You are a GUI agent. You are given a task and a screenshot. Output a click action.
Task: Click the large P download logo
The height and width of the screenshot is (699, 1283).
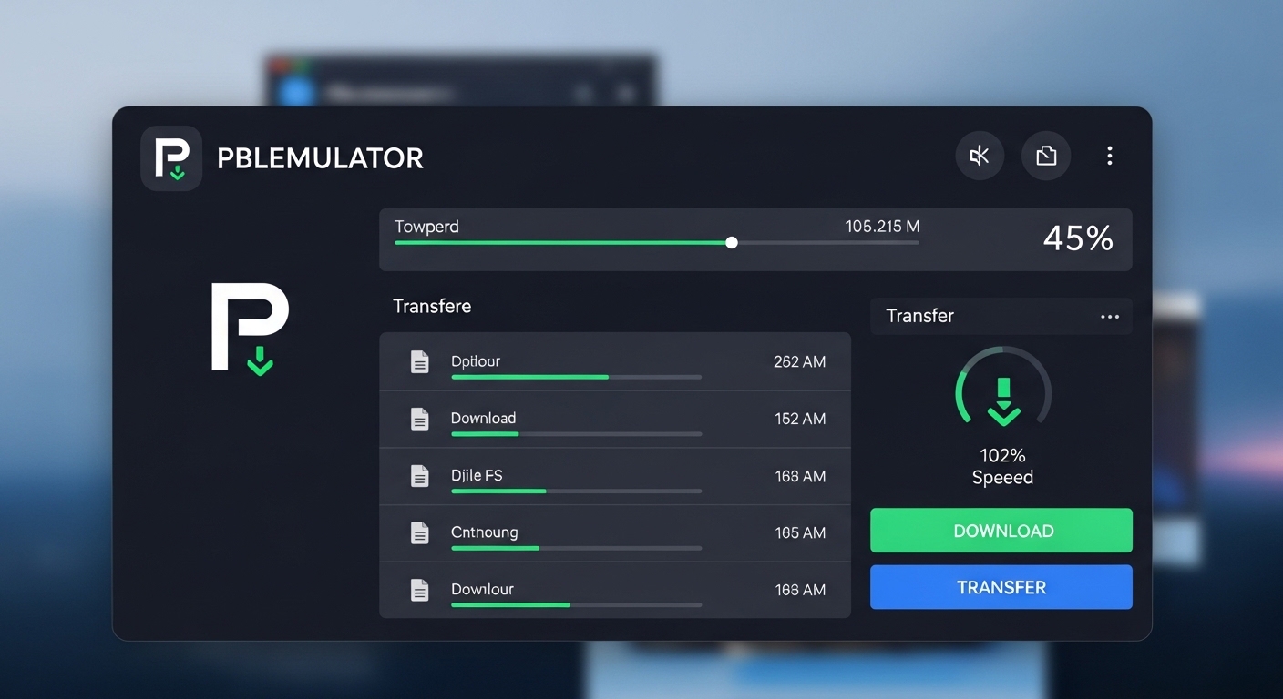[x=251, y=329]
